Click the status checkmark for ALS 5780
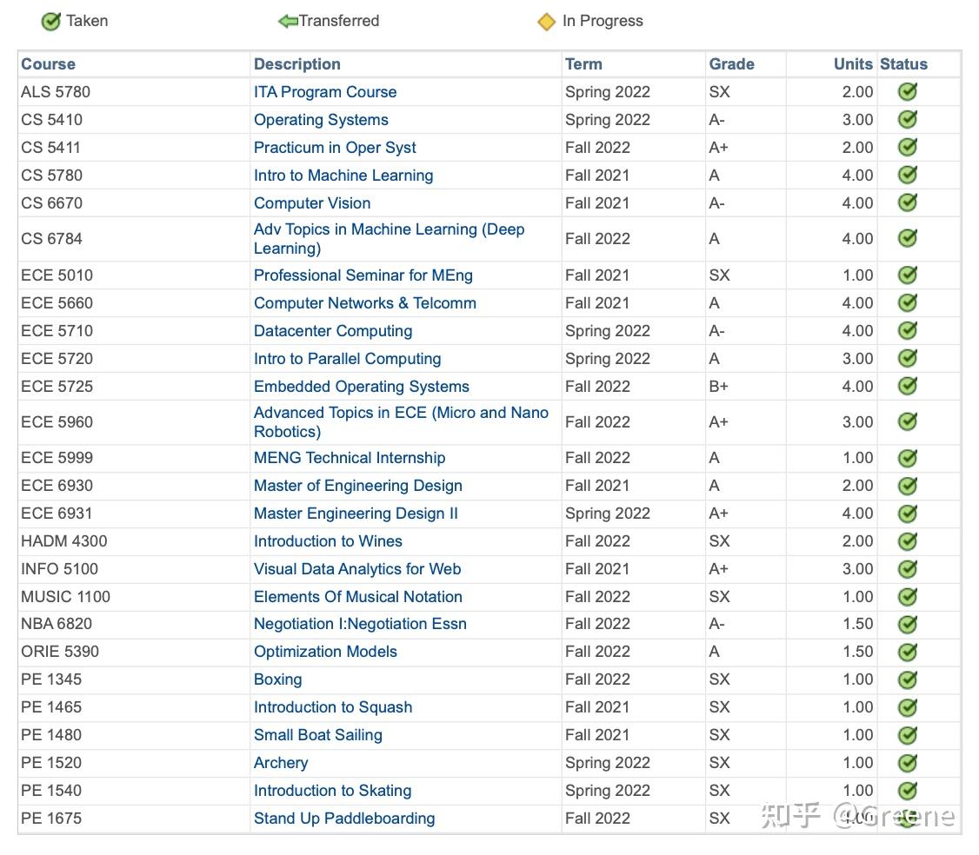 coord(908,92)
